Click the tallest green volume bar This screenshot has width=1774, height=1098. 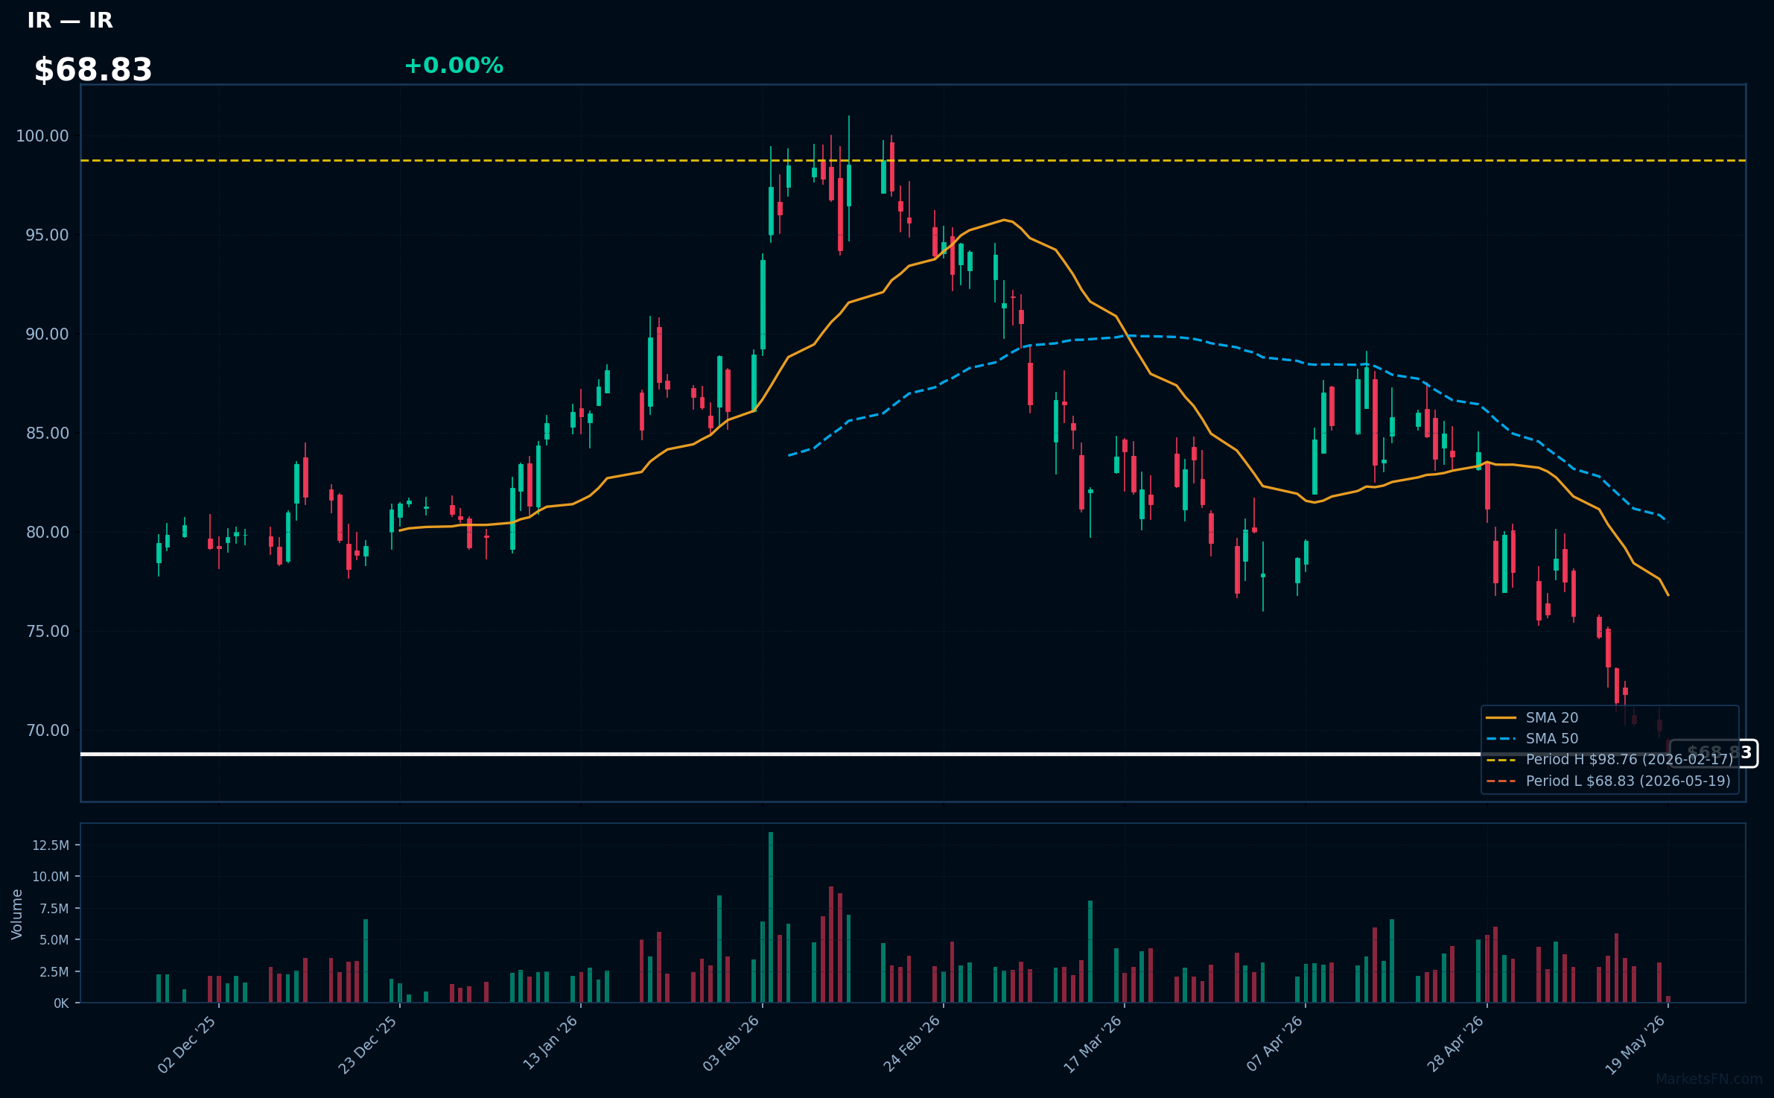coord(771,917)
